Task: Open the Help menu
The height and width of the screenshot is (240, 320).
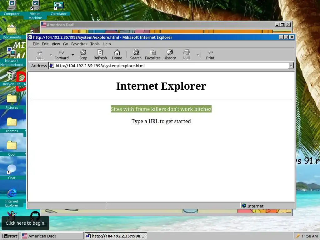Action: pos(107,44)
